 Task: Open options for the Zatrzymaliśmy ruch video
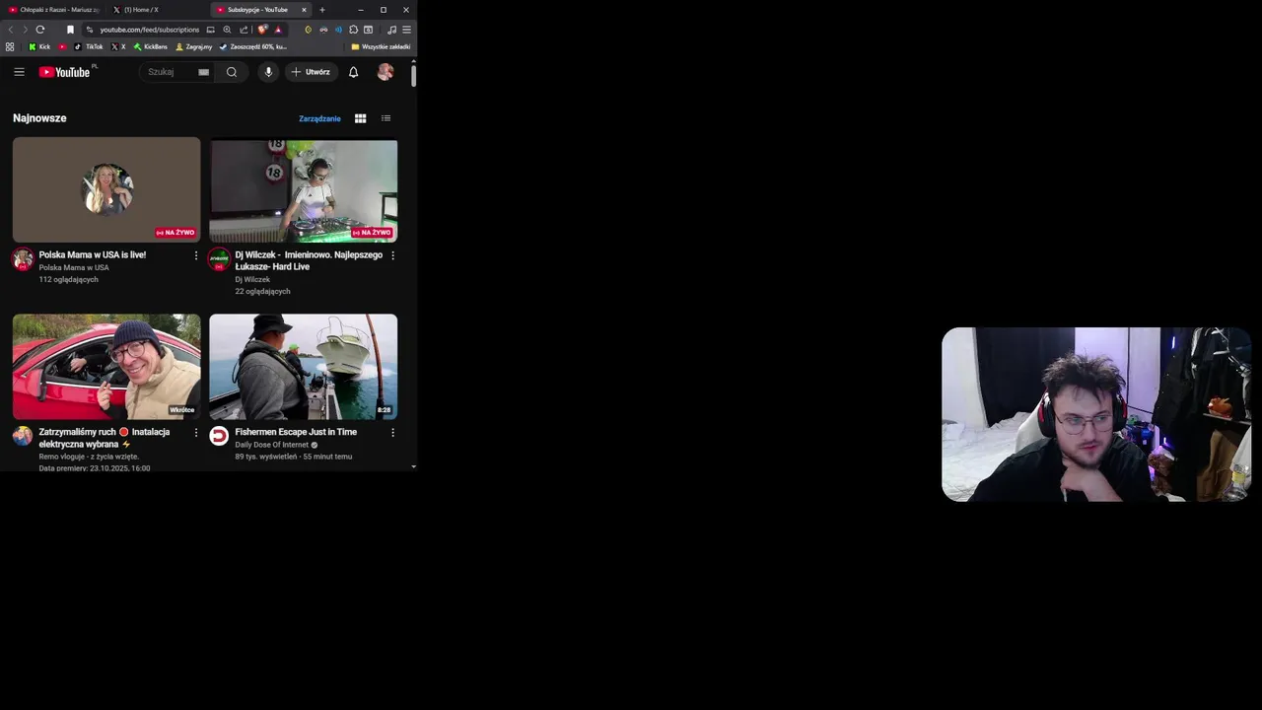tap(195, 433)
